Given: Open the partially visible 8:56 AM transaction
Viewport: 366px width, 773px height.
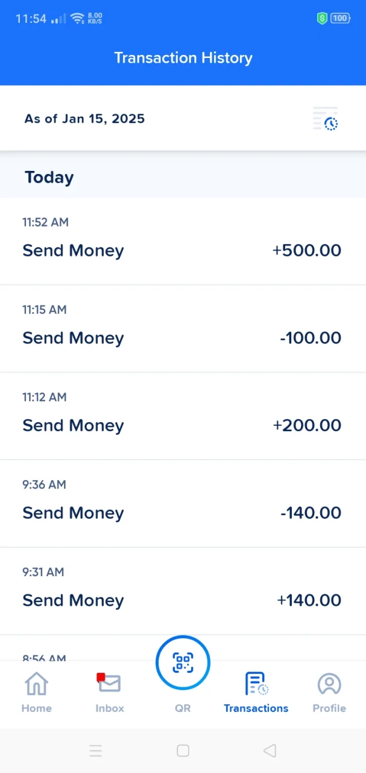Looking at the screenshot, I should pos(183,649).
